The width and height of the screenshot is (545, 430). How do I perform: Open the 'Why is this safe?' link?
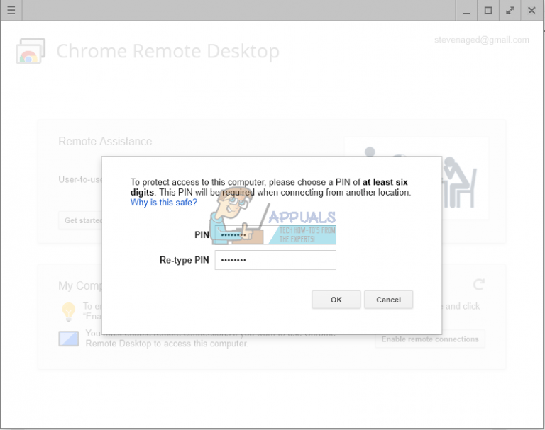point(164,203)
